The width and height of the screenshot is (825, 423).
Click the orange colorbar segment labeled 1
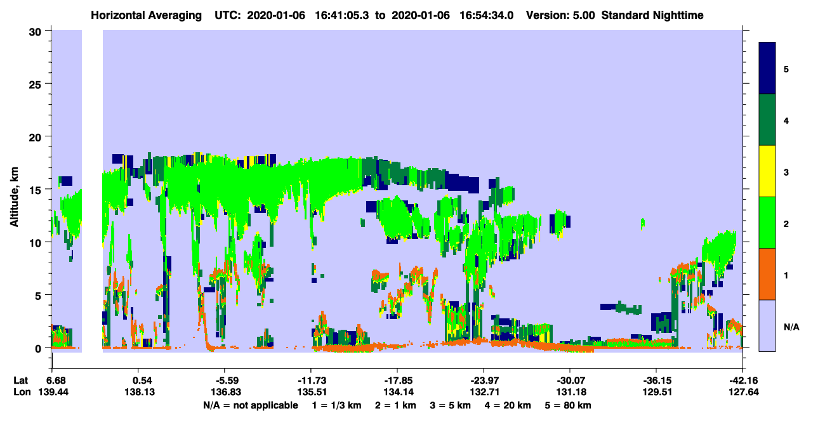click(767, 274)
